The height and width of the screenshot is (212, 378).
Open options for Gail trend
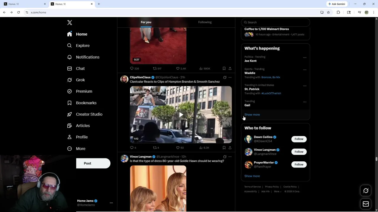tap(305, 102)
